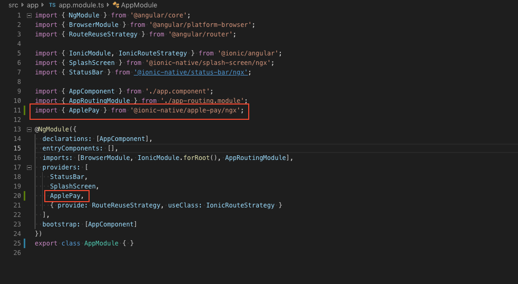
Task: Click SplashScreen in the line 6 import
Action: click(x=92, y=63)
